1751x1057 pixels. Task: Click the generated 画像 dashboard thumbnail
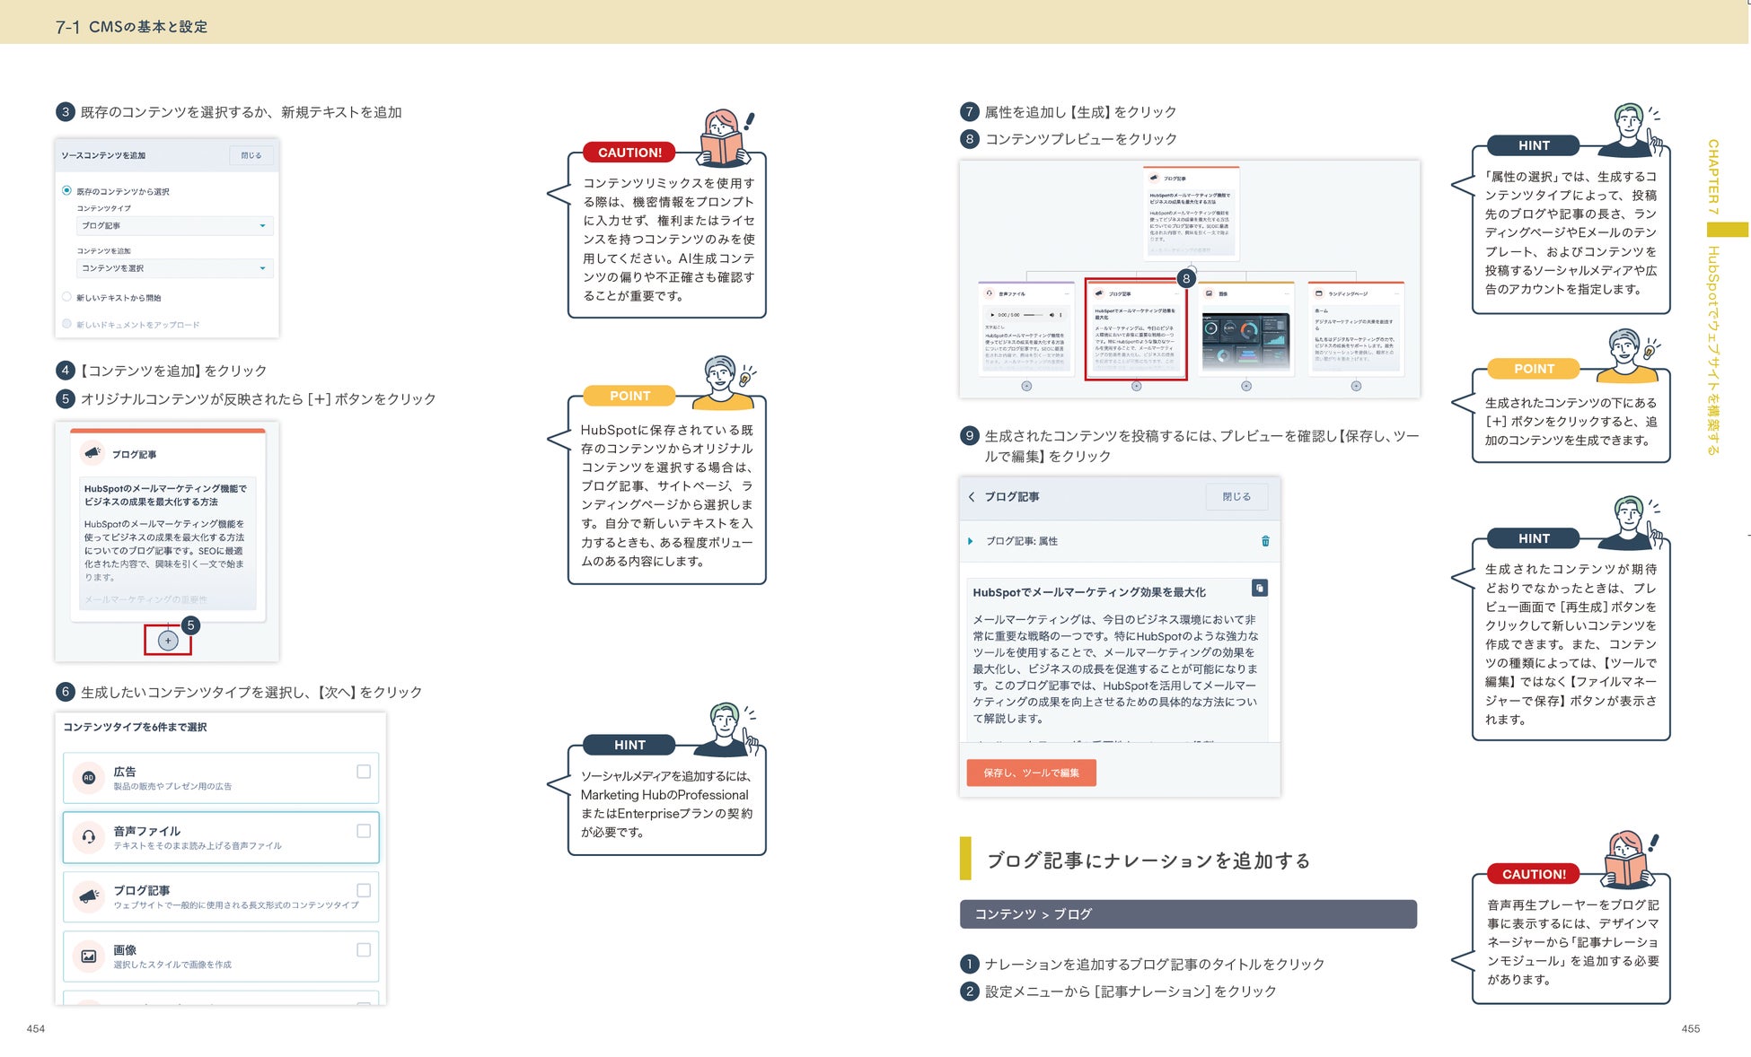click(x=1245, y=342)
